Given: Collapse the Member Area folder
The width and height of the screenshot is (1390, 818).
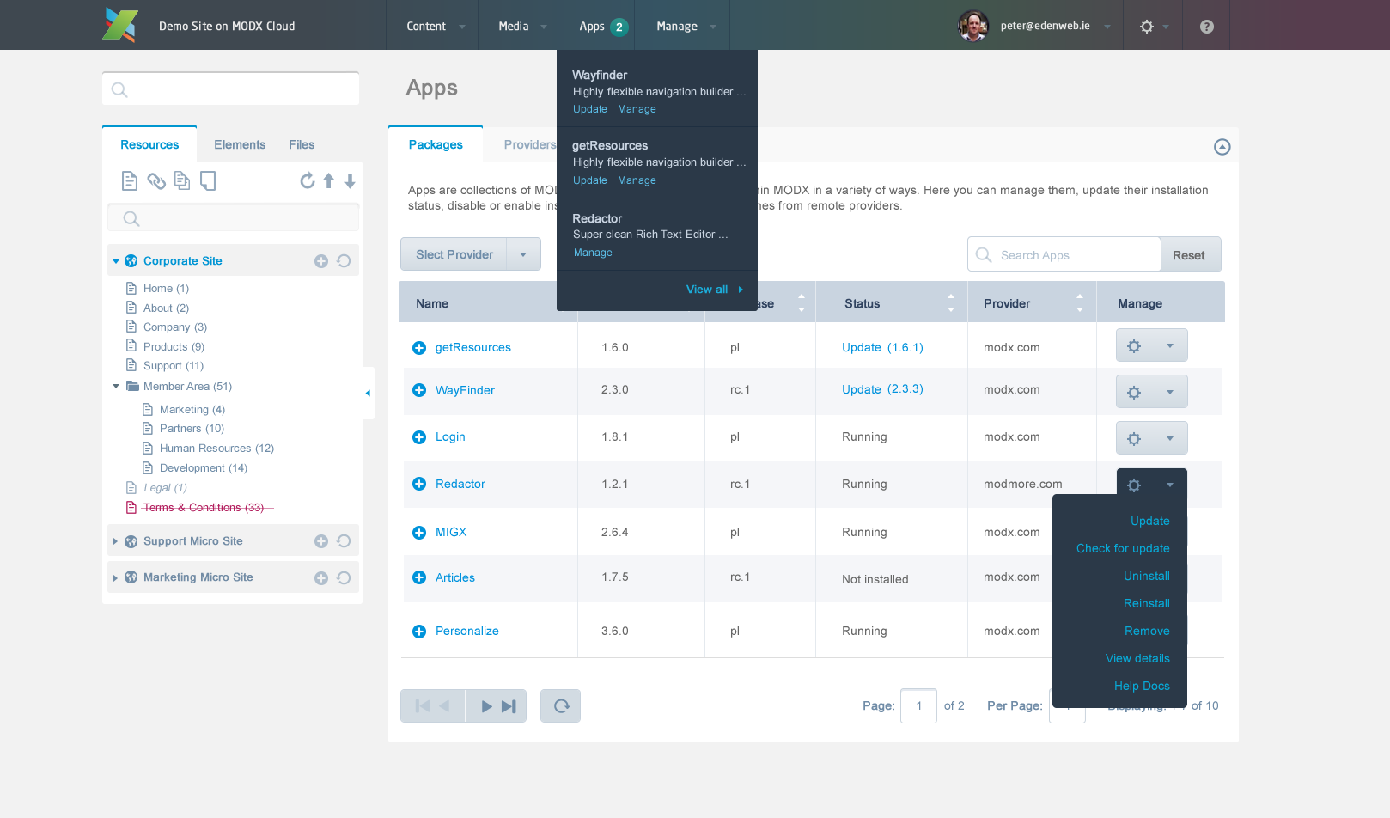Looking at the screenshot, I should click(x=116, y=387).
